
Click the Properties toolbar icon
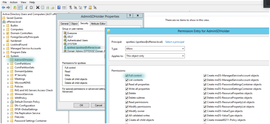pyautogui.click(x=43, y=7)
